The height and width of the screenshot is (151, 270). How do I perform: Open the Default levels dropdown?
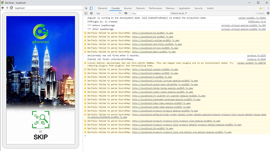click(x=179, y=13)
